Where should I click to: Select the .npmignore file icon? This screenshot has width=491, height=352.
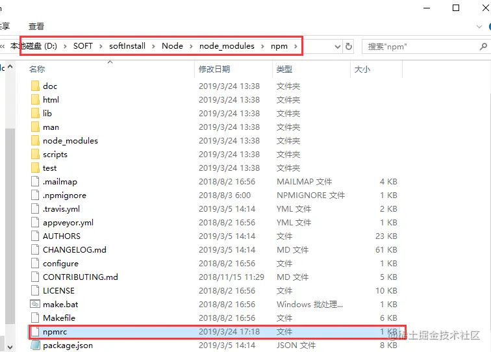pyautogui.click(x=35, y=195)
